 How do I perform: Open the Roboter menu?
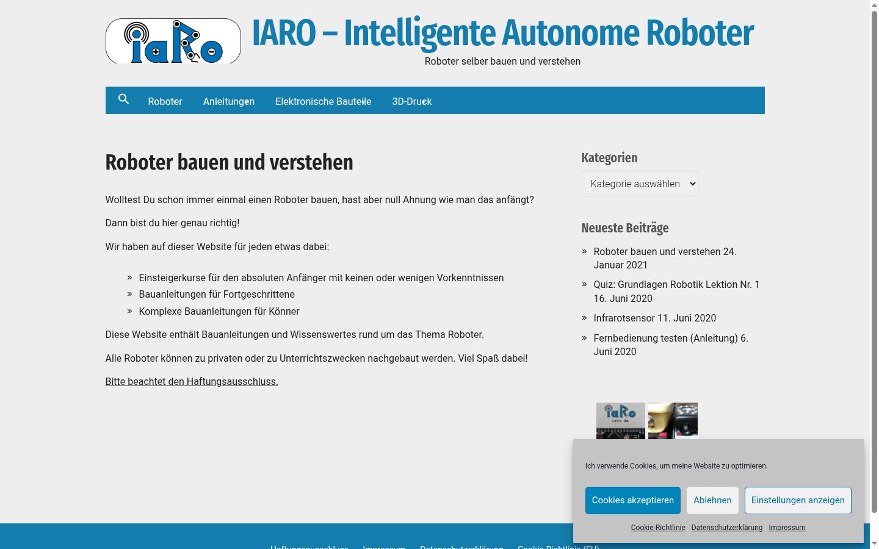[165, 101]
